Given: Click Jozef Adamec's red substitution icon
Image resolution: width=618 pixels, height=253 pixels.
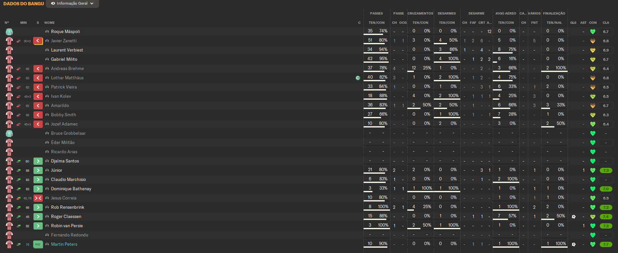Looking at the screenshot, I should (38, 124).
